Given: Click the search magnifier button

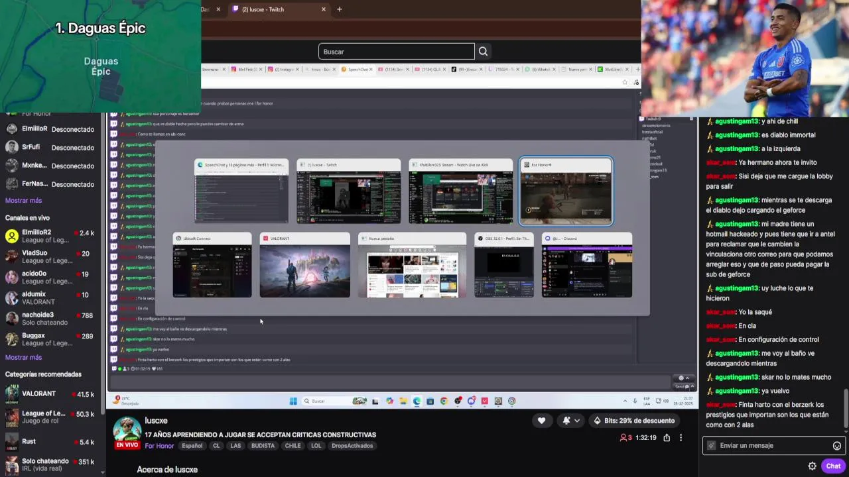Looking at the screenshot, I should click(x=483, y=52).
